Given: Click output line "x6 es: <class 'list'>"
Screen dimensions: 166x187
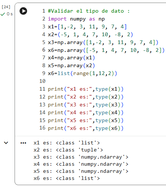Looking at the screenshot, I should [x=67, y=178].
